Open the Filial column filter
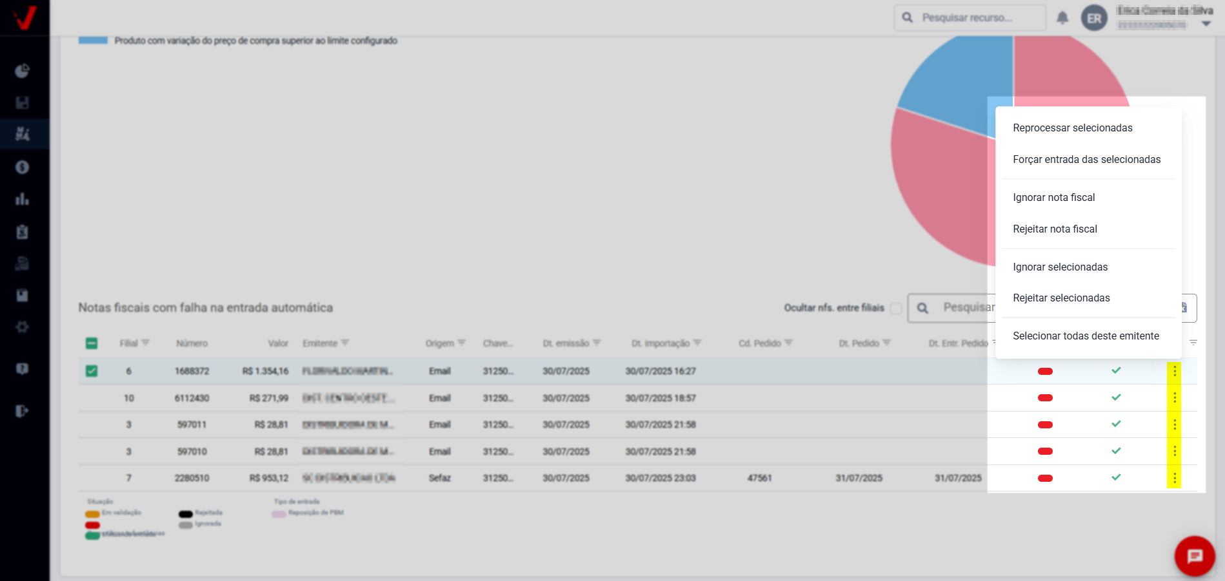This screenshot has height=581, width=1225. 145,343
